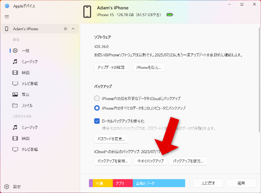Click the purple storage bar segment
Screen dimensions: 261x193
[x=91, y=183]
